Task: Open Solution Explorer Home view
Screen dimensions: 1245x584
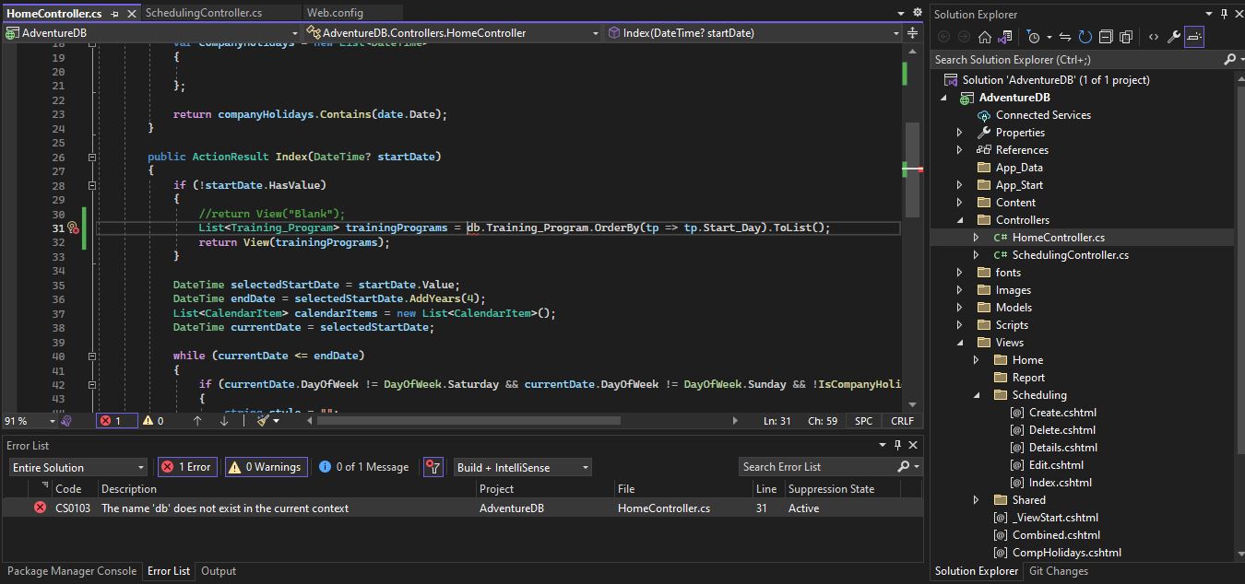Action: pos(984,37)
